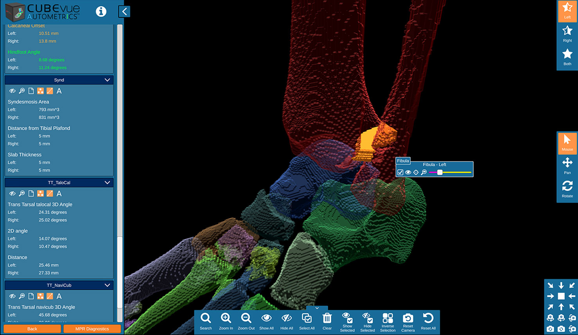Toggle TT_NaviCub visibility crossed-eye icon
Screen dimensions: 578x335
coord(13,296)
